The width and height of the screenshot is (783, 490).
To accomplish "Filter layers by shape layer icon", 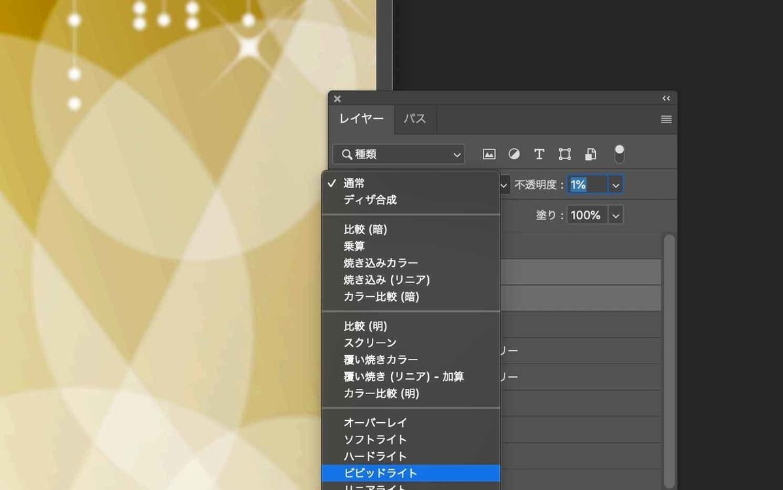I will [565, 155].
